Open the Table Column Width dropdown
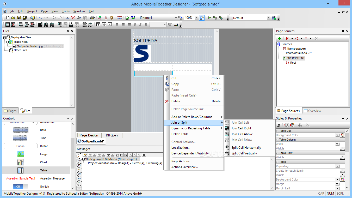The width and height of the screenshot is (352, 198). pos(337,144)
